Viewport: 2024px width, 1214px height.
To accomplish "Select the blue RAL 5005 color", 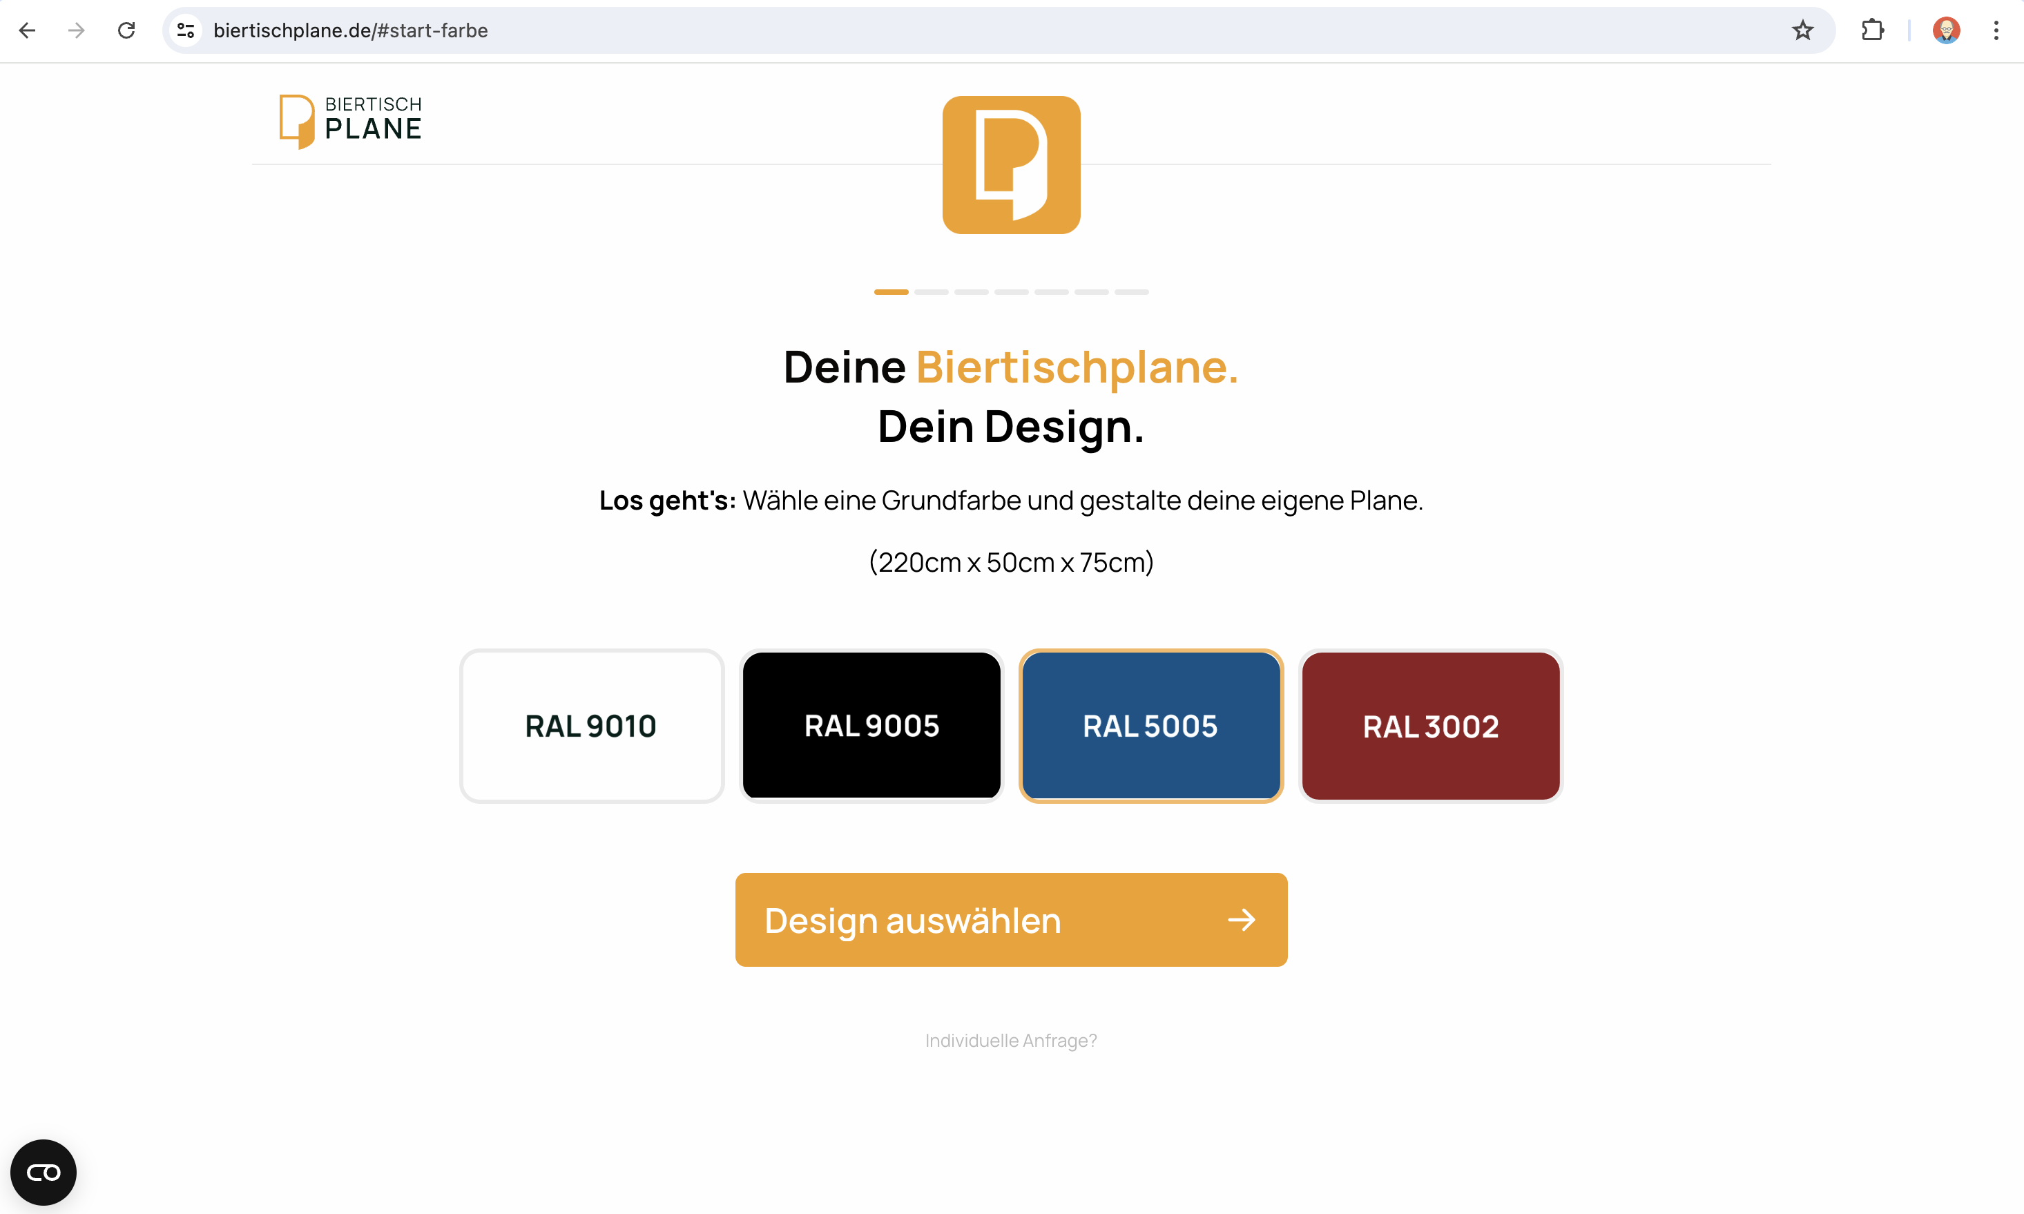I will (x=1150, y=726).
